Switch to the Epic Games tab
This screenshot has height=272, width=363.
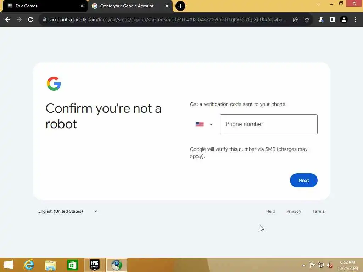[44, 6]
